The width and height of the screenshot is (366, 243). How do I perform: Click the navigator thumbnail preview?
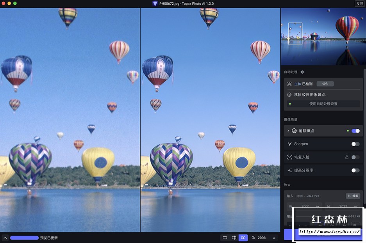coord(323,37)
